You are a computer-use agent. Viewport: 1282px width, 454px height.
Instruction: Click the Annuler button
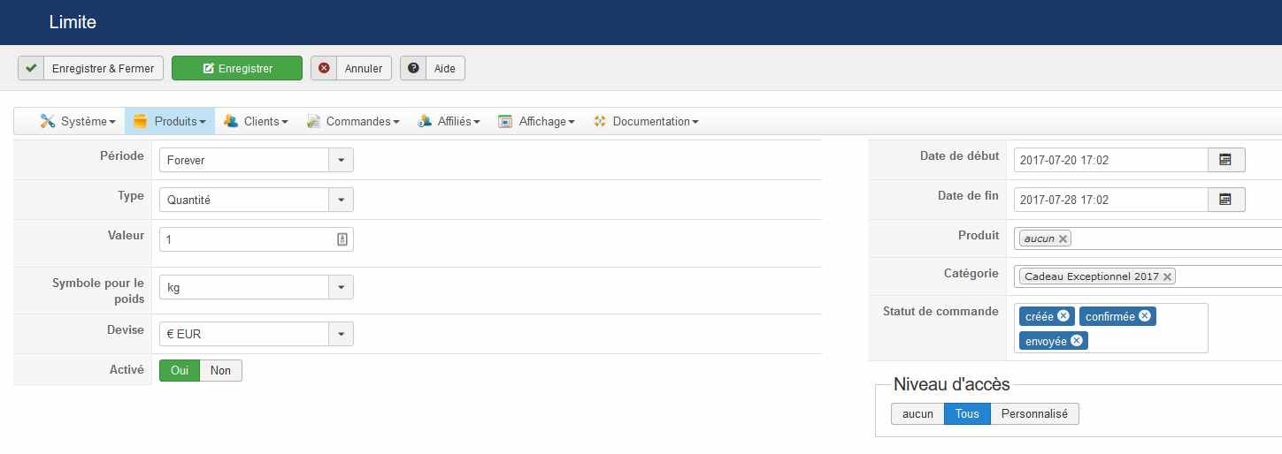[x=350, y=68]
